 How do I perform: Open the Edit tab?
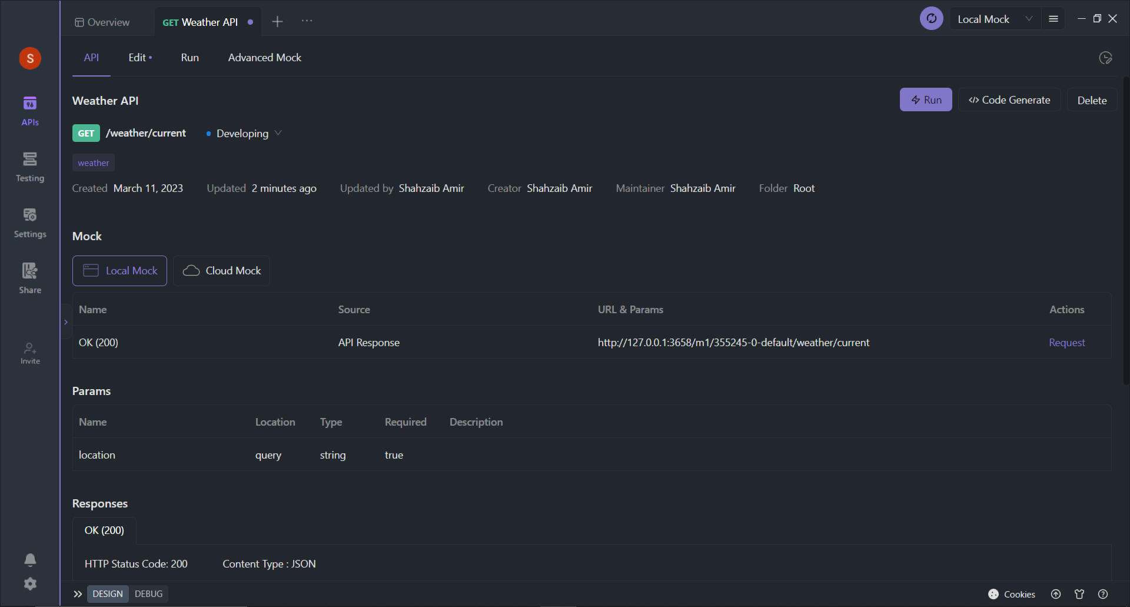click(x=137, y=58)
